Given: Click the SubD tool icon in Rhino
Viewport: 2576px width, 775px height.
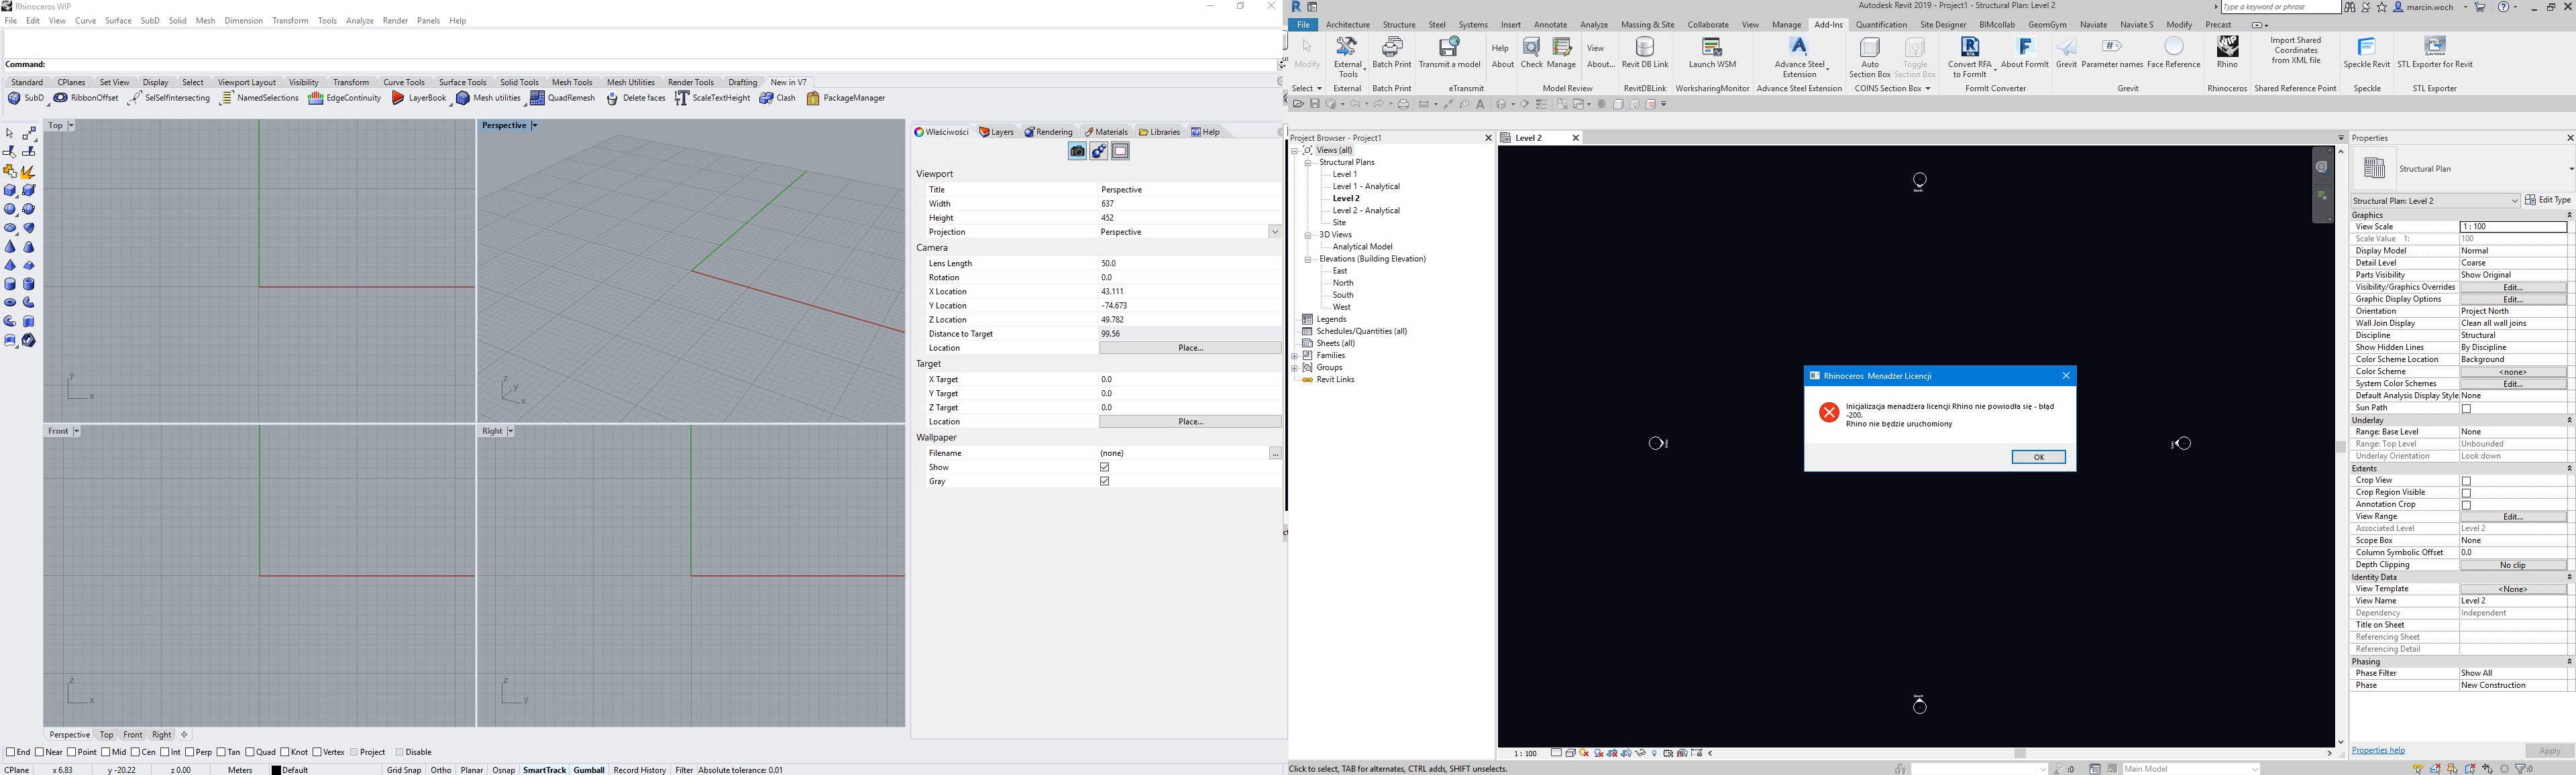Looking at the screenshot, I should point(14,99).
